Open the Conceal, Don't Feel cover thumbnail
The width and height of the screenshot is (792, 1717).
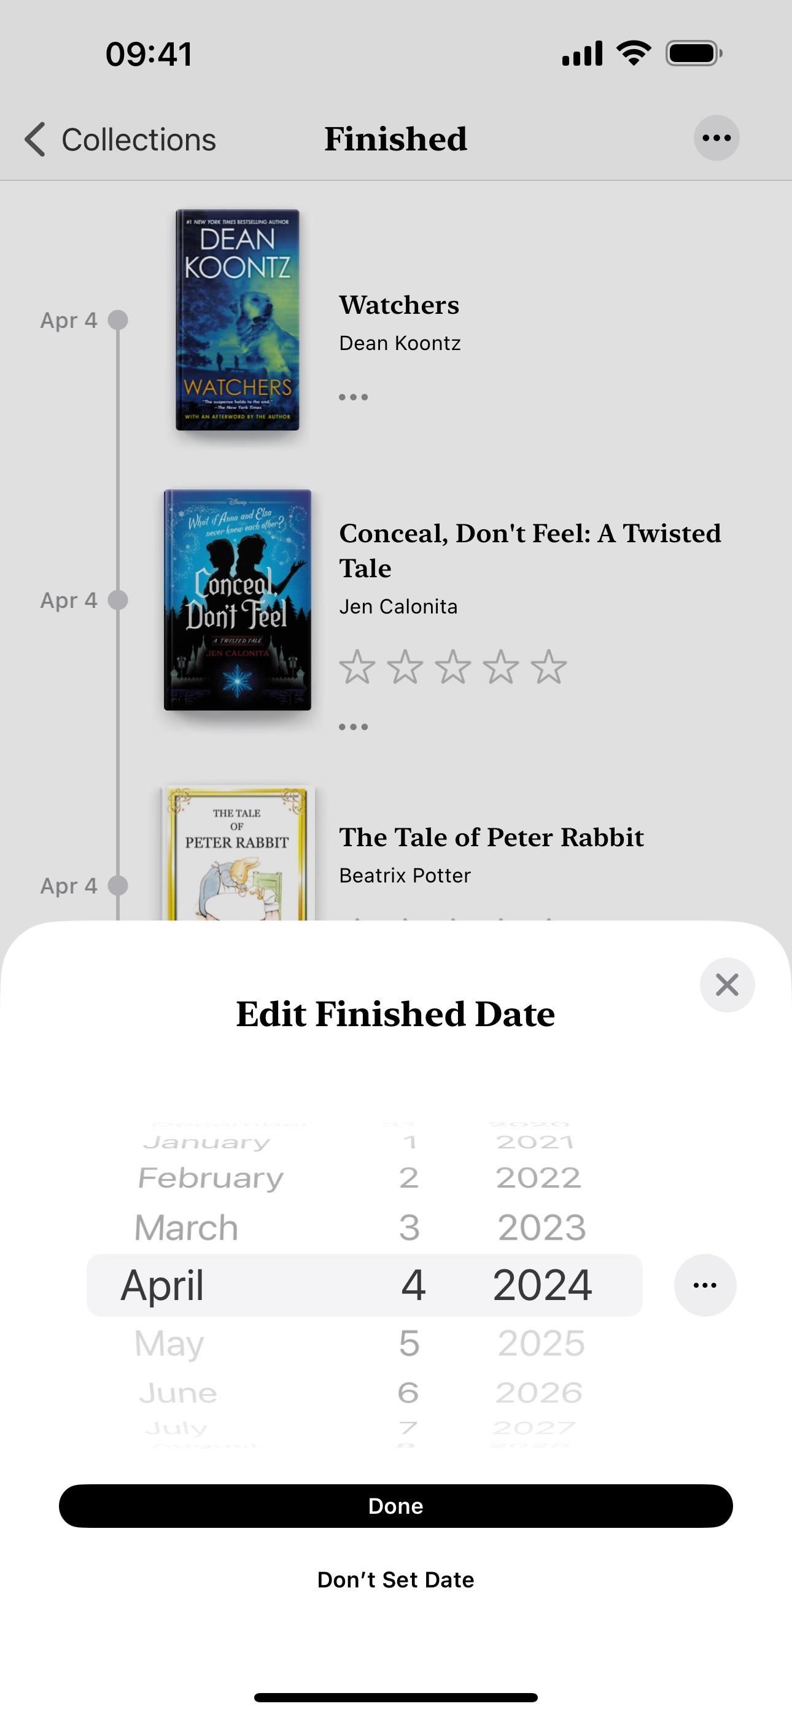pos(238,600)
